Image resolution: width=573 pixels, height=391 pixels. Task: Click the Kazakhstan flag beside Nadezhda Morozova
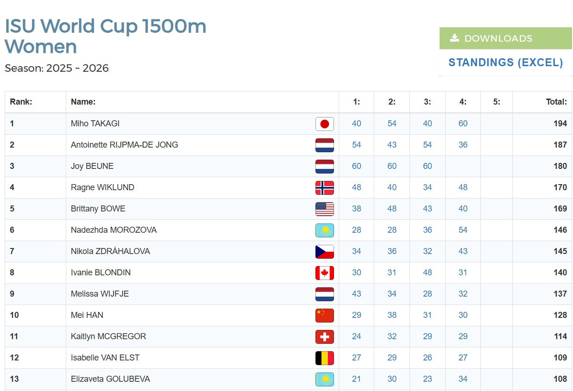tap(324, 230)
